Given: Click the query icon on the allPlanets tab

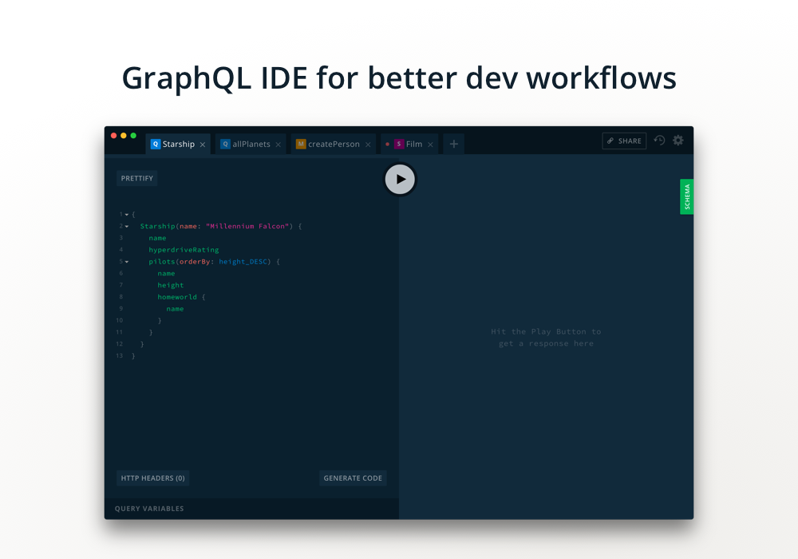Looking at the screenshot, I should tap(225, 144).
